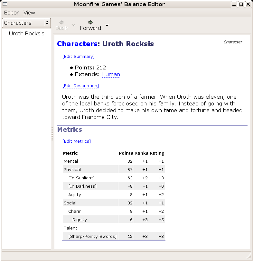Click the Dignity metric row label
This screenshot has height=261, width=253.
[x=80, y=220]
